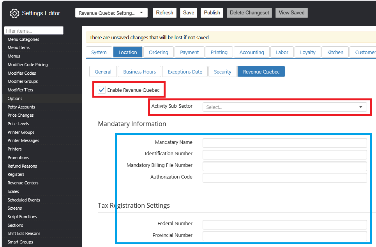This screenshot has width=376, height=247.
Task: Toggle the Enable Revenue Quebec checkbox
Action: pyautogui.click(x=102, y=90)
